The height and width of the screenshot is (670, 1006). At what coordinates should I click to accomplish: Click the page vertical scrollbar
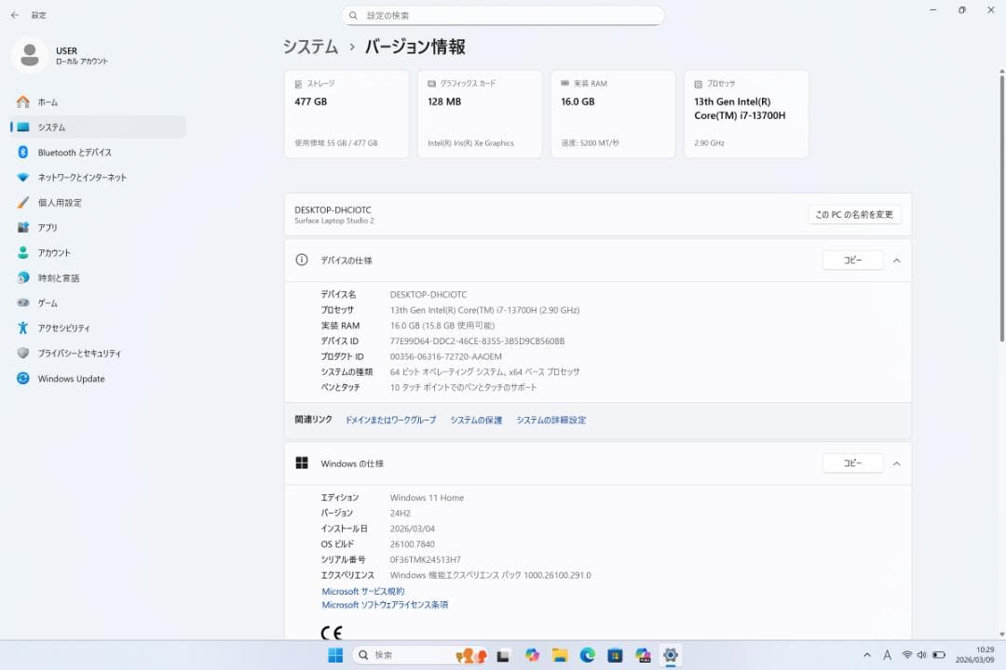pos(1001,208)
